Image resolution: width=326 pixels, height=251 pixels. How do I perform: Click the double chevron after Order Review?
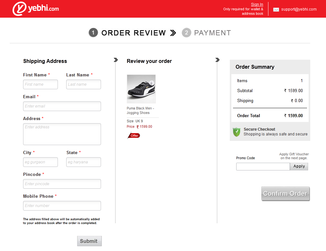click(x=173, y=33)
